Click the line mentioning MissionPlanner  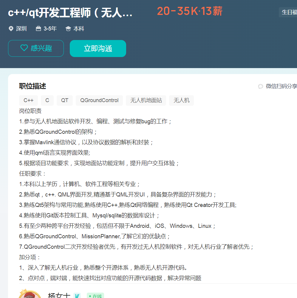pyautogui.click(x=95, y=236)
